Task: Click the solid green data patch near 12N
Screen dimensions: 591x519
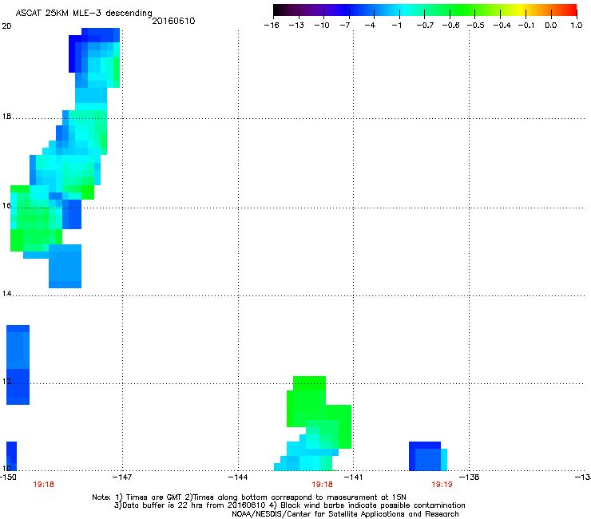Action: [319, 412]
